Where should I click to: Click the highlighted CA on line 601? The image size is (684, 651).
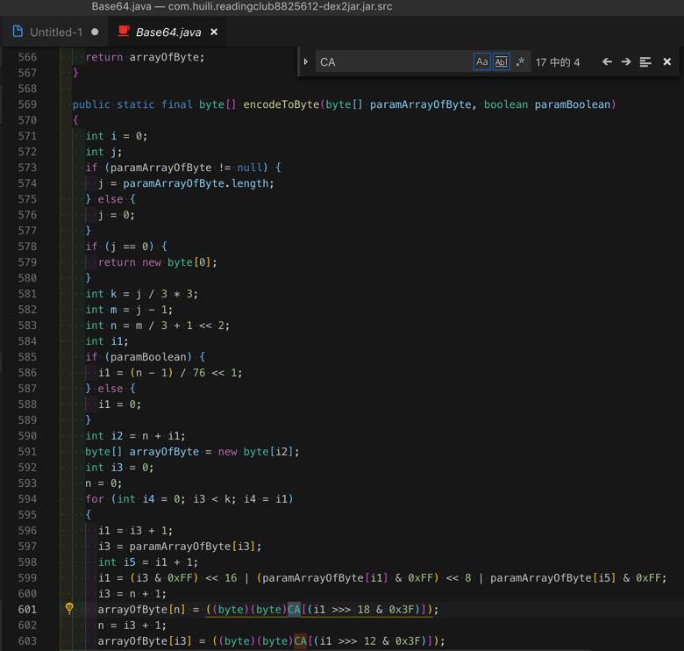(x=294, y=610)
